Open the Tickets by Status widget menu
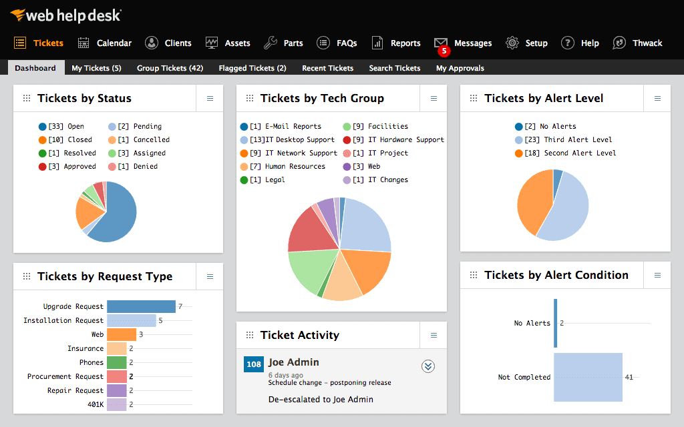Viewport: 684px width, 427px height. (209, 97)
